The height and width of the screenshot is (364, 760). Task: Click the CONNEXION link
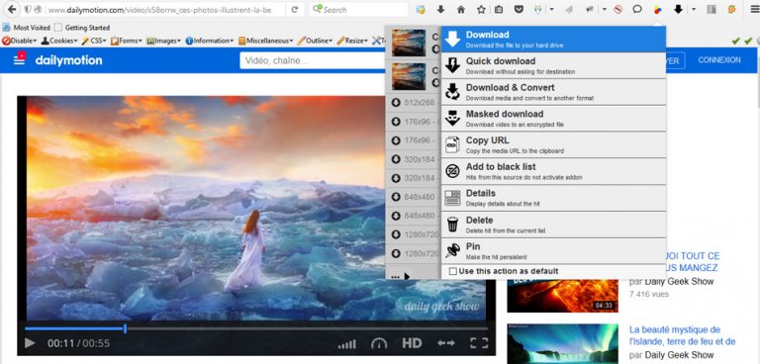pos(718,60)
